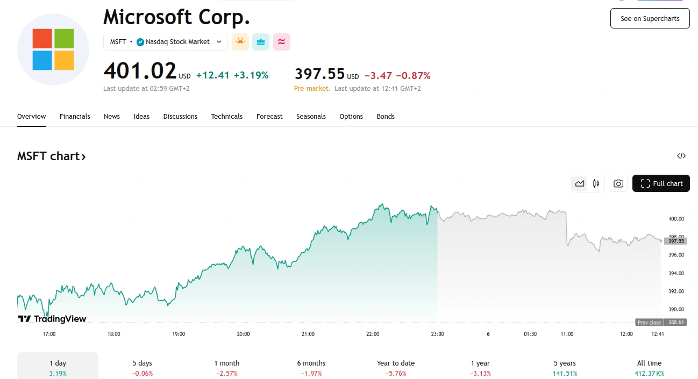Select the 1 day range option
Image resolution: width=698 pixels, height=379 pixels.
point(58,367)
